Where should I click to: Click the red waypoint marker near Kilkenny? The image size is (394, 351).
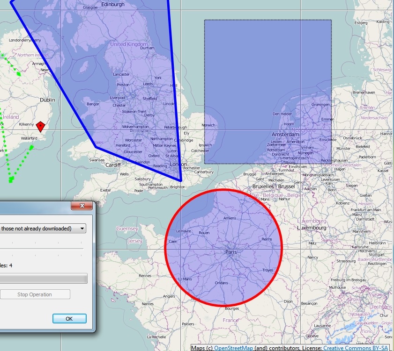[x=40, y=127]
